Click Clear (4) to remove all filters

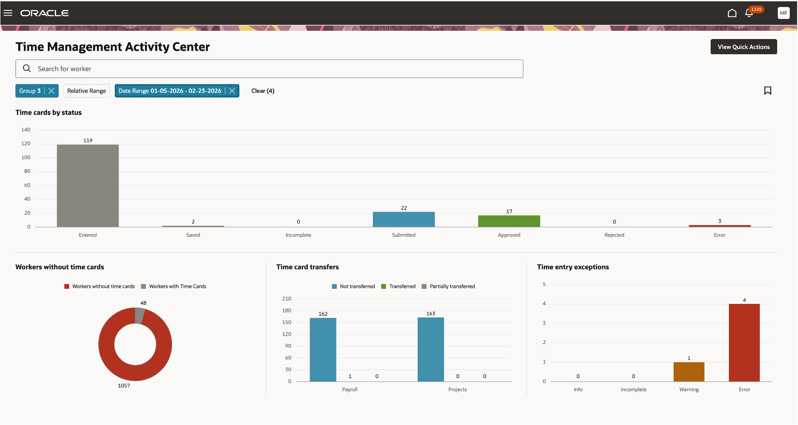click(x=263, y=91)
